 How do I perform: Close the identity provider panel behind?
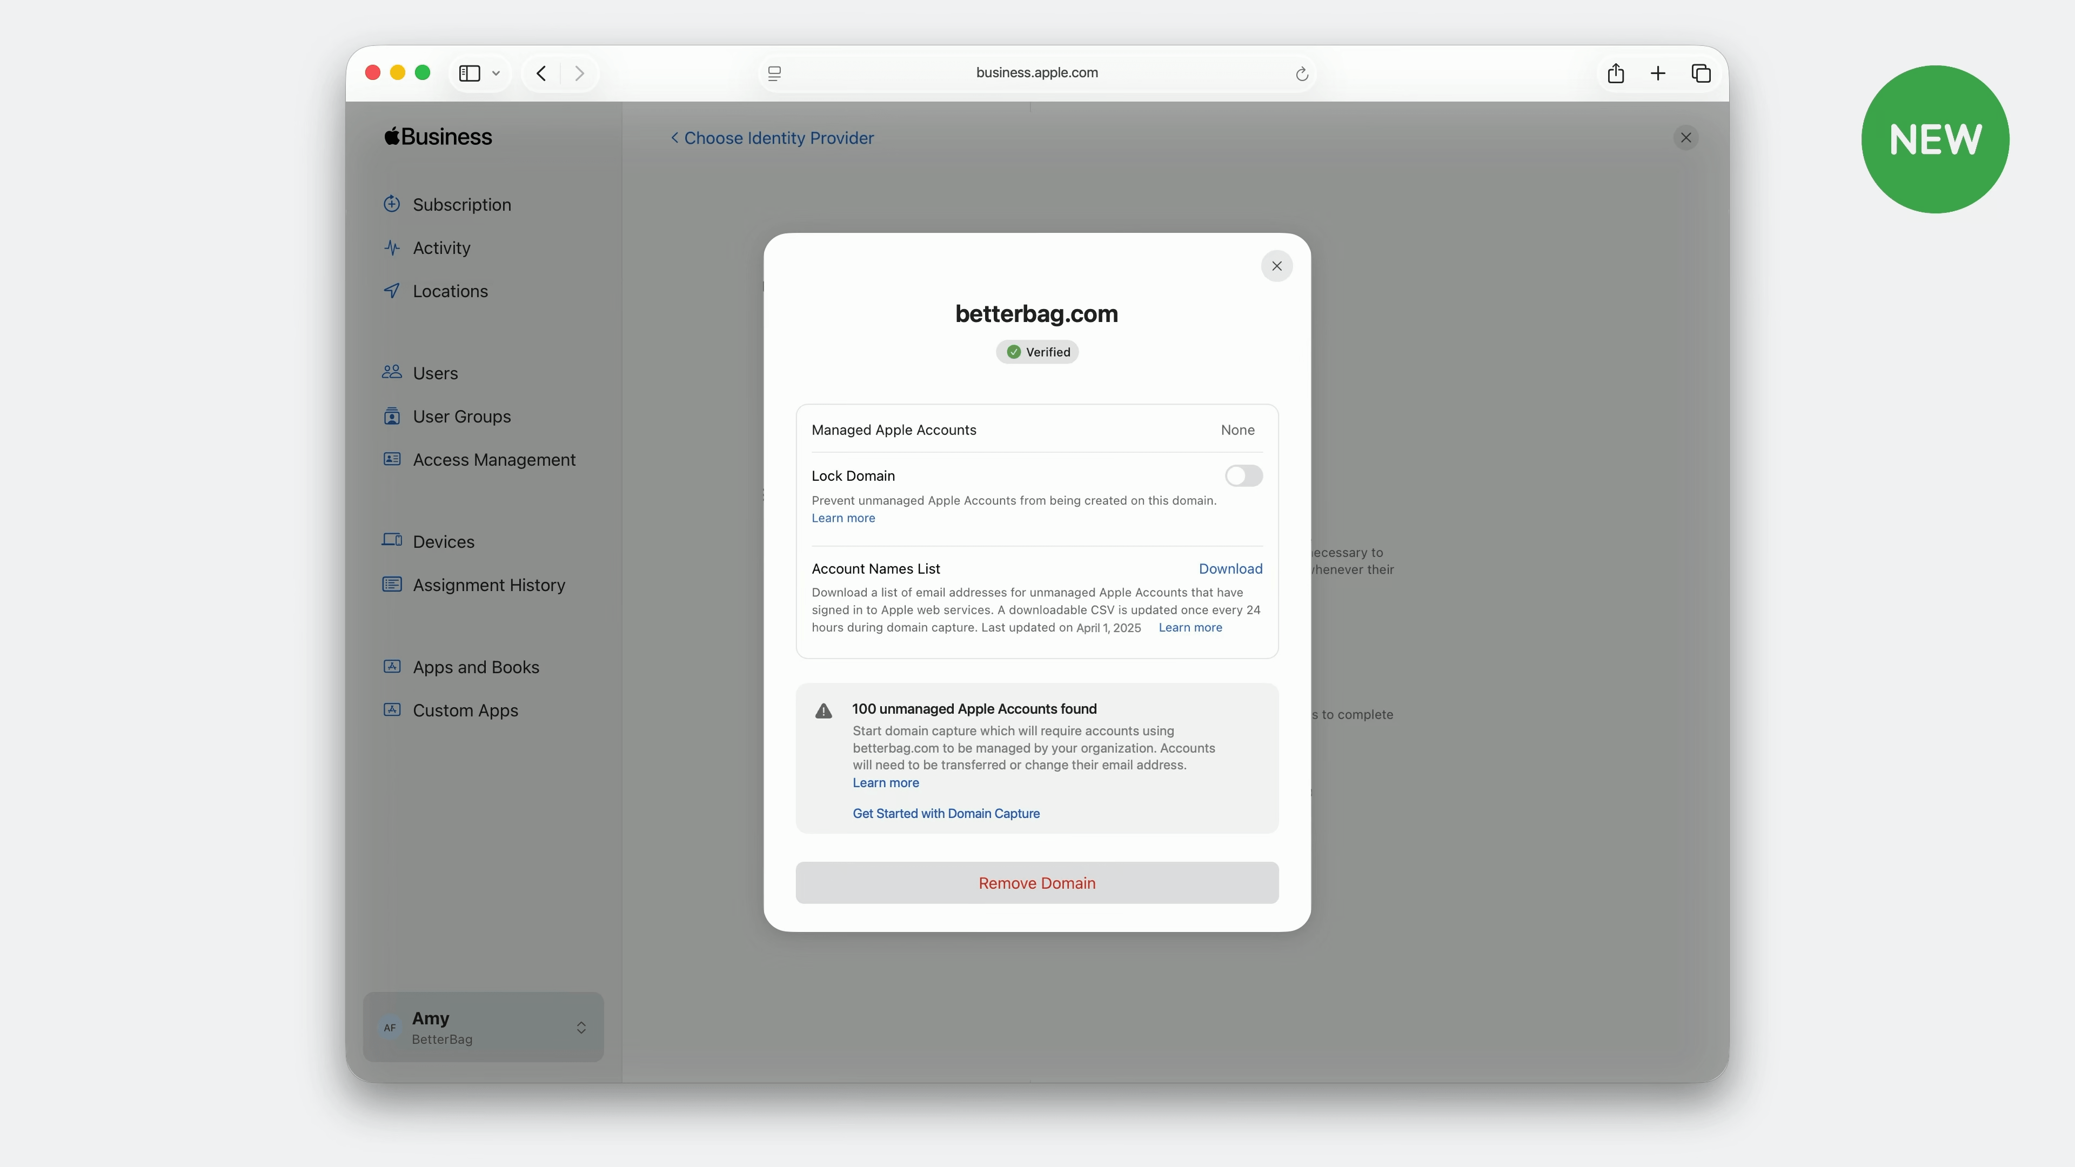coord(1686,138)
